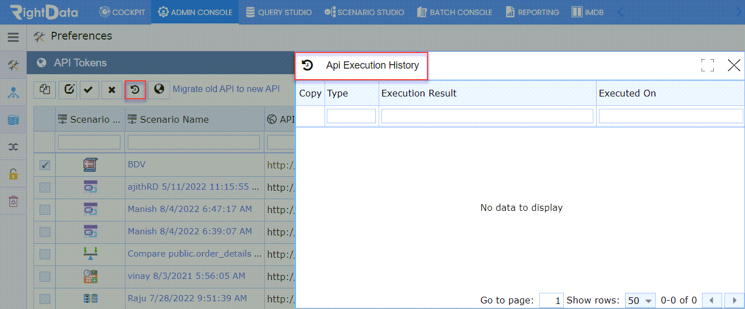Open the vinay 8/3/2021 5:56:05 AM link
Image resolution: width=745 pixels, height=309 pixels.
tap(186, 276)
